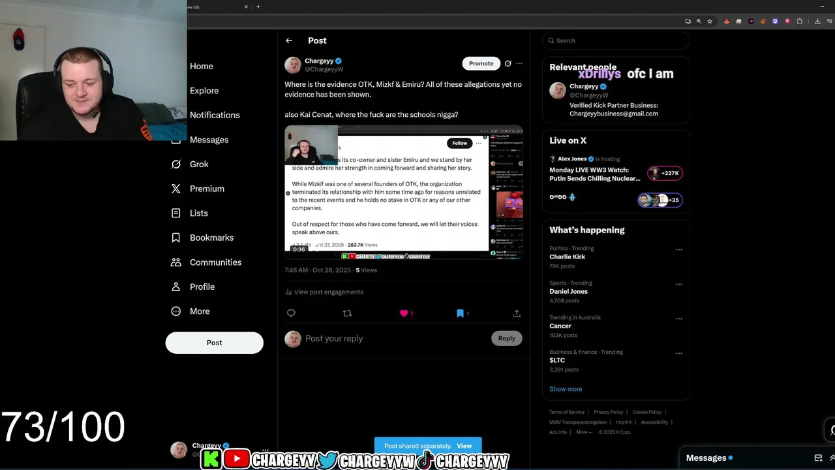This screenshot has height=470, width=835.
Task: Click the purple shield extension icon
Action: click(775, 22)
